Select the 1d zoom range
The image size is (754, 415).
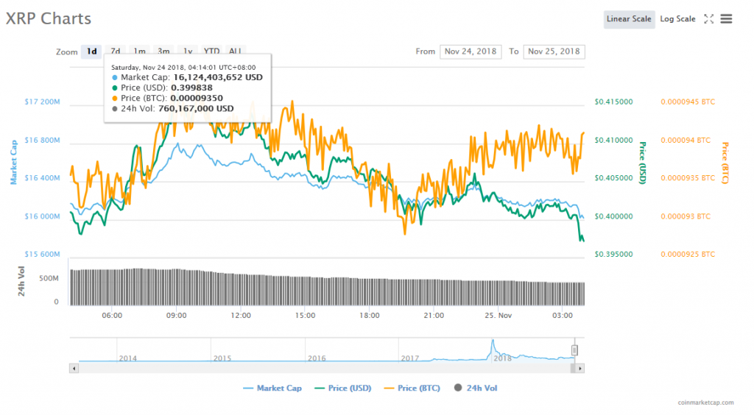pyautogui.click(x=91, y=52)
